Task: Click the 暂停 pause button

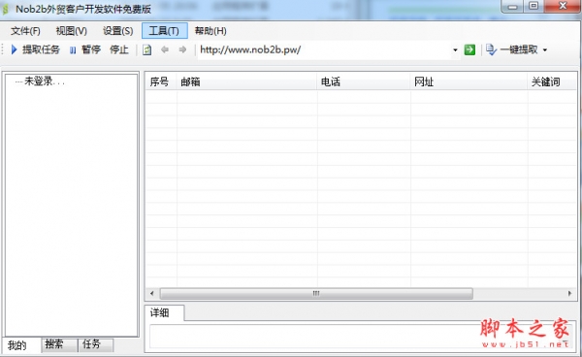Action: (x=85, y=49)
